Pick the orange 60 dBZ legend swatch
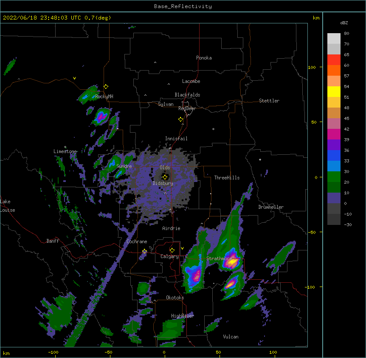The height and width of the screenshot is (358, 366). [x=334, y=70]
